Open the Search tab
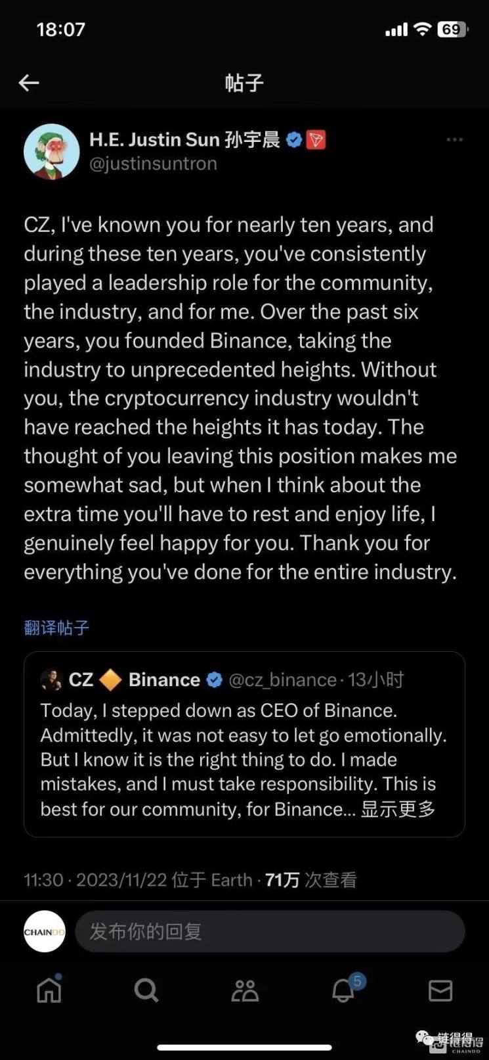 click(146, 990)
